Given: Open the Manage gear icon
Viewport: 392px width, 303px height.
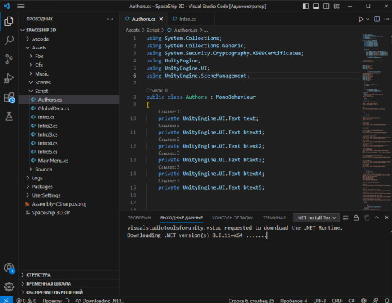Looking at the screenshot, I should [x=9, y=287].
